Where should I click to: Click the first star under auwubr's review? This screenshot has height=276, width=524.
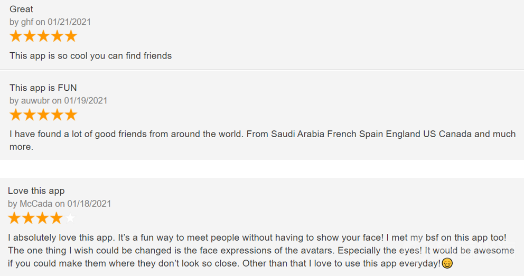tap(16, 115)
